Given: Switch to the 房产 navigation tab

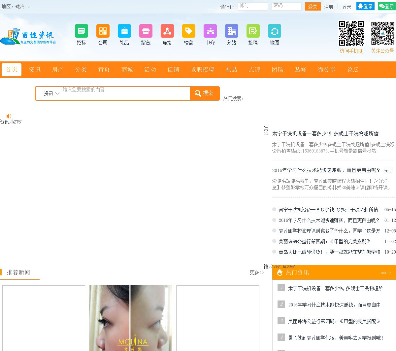Looking at the screenshot, I should 58,70.
